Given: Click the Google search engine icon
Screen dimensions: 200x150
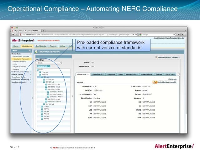Looking at the screenshot, I should pos(140,34).
